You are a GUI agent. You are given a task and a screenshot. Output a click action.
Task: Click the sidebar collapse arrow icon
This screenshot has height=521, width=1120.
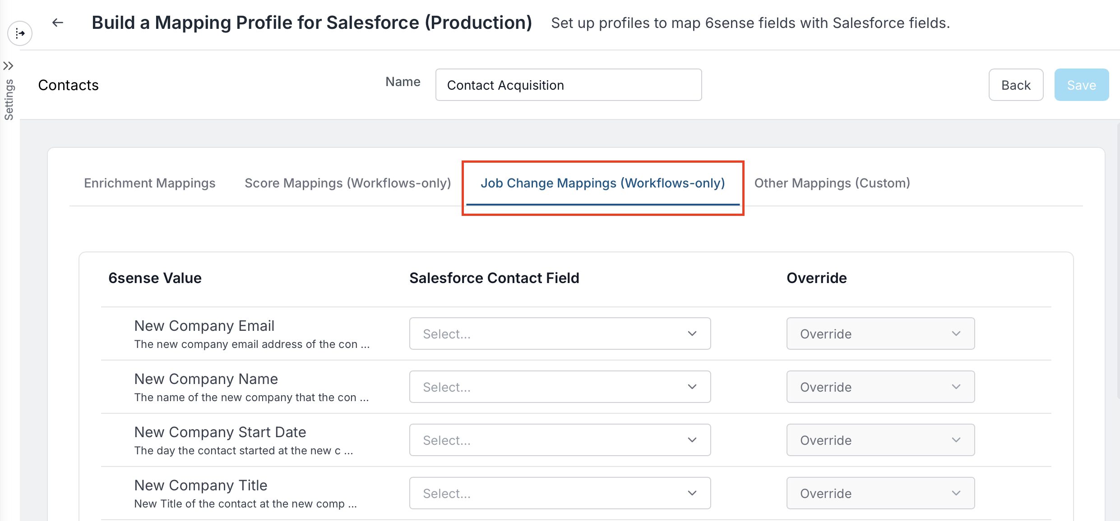[x=20, y=33]
